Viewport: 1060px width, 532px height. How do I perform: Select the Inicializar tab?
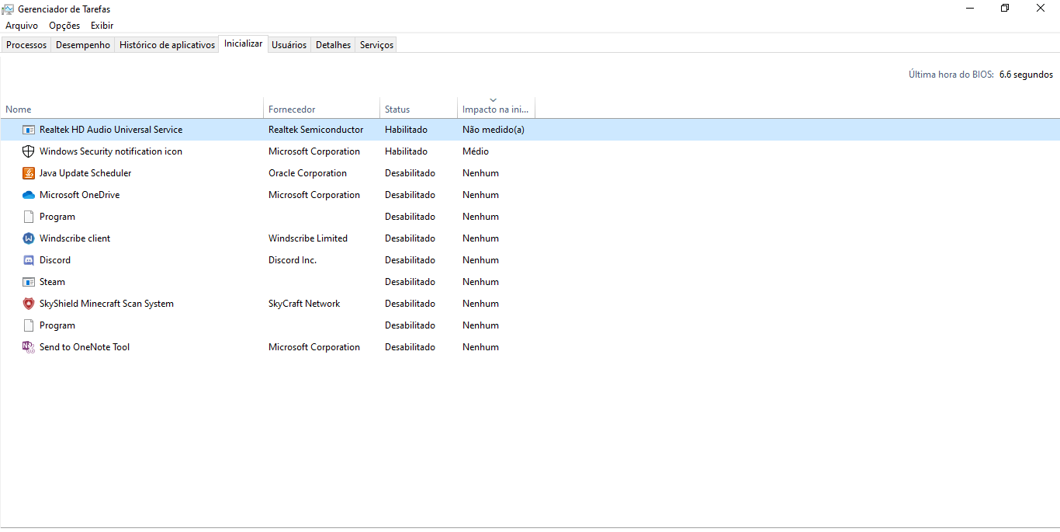tap(244, 44)
